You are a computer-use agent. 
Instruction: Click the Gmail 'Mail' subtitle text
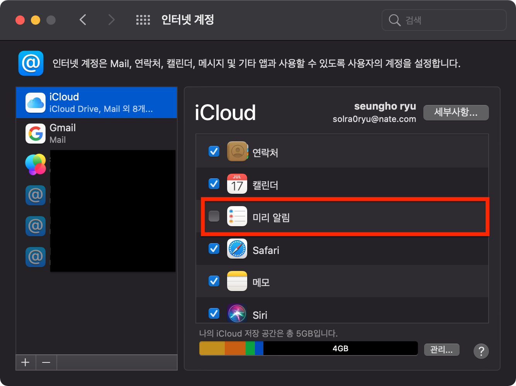click(58, 140)
